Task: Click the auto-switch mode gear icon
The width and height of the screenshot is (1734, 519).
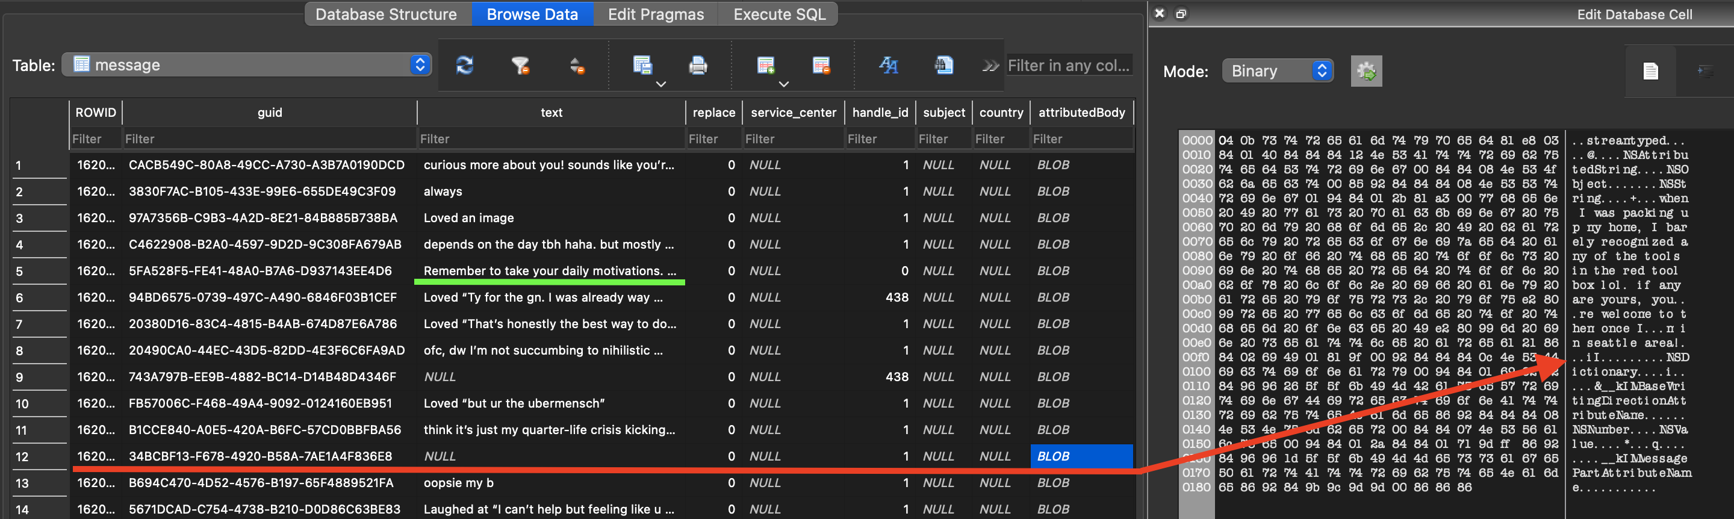Action: coord(1366,72)
